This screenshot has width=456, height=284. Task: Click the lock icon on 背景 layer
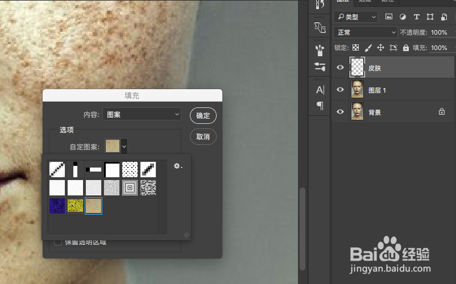[x=441, y=111]
